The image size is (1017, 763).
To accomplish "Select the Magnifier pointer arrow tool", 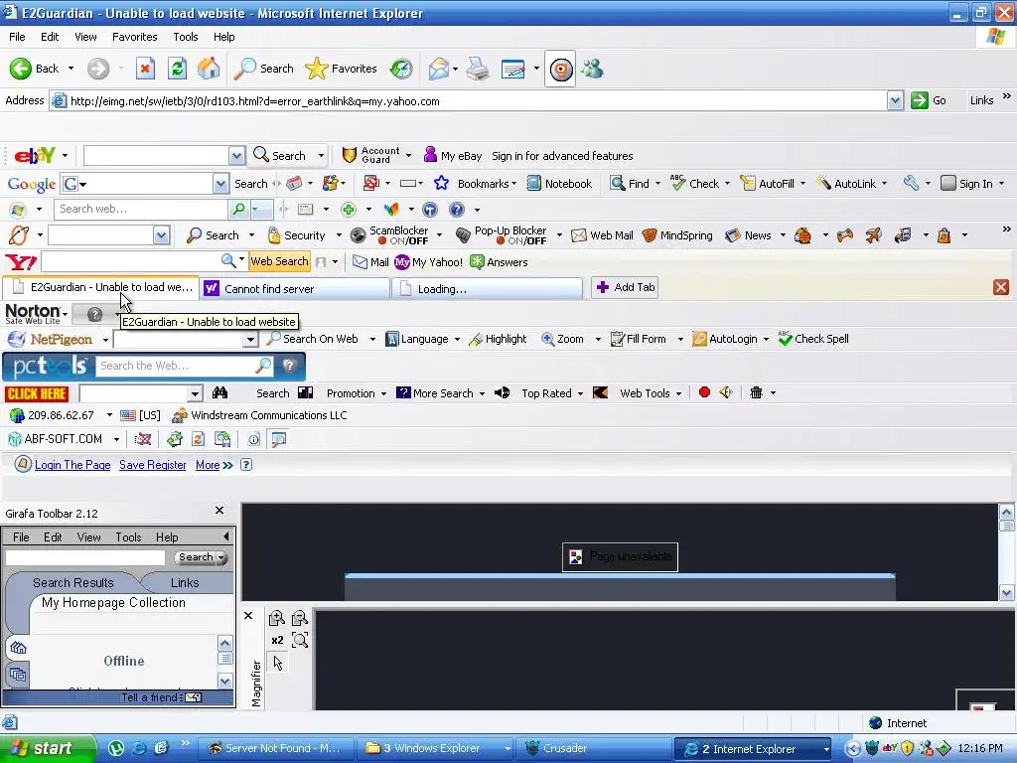I will [x=278, y=663].
